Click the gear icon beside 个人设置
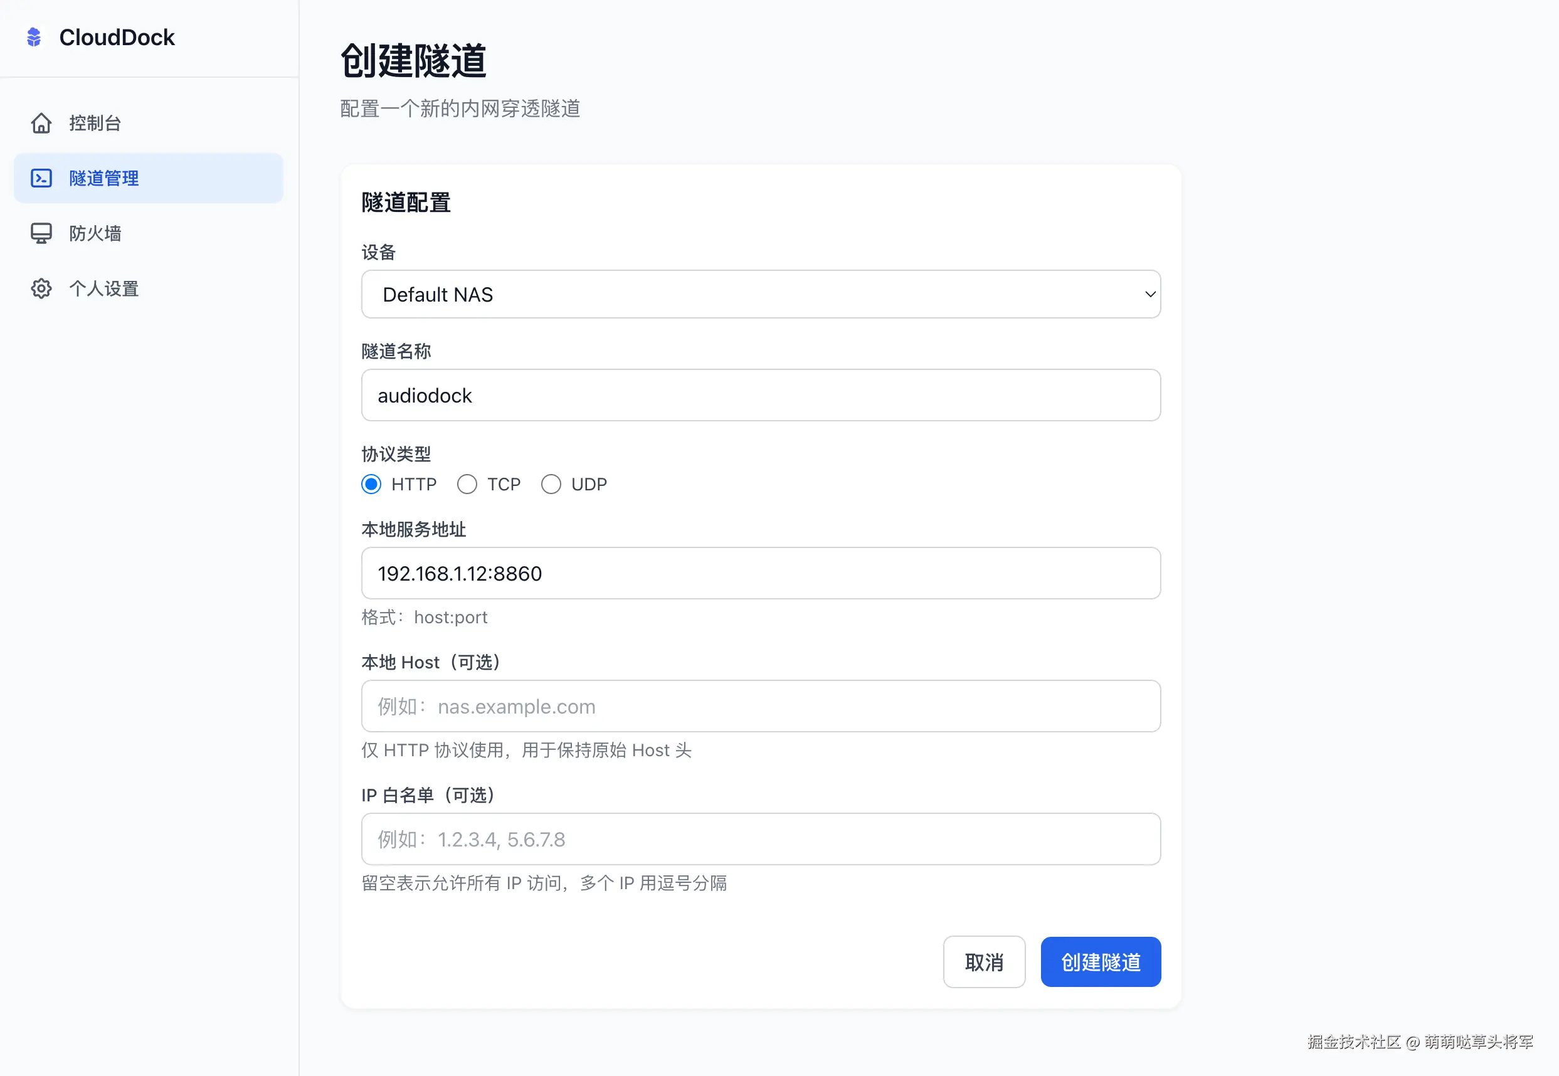Screen dimensions: 1559x1076 coord(41,288)
